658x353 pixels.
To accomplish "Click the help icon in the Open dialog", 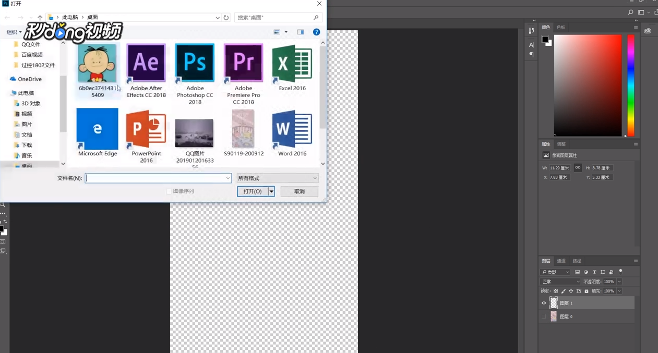I will point(316,32).
